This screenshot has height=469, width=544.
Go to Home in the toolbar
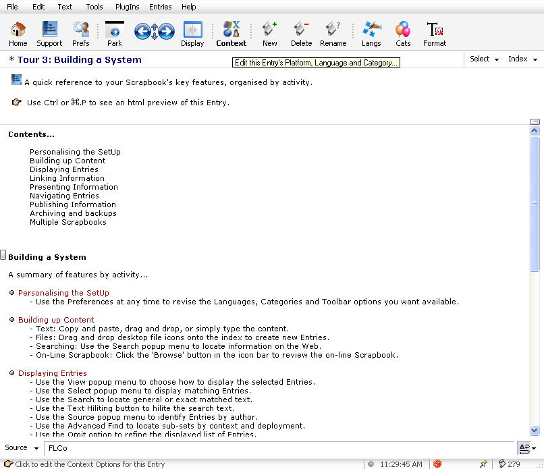pyautogui.click(x=18, y=34)
